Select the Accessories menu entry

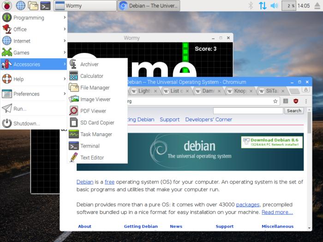34,64
